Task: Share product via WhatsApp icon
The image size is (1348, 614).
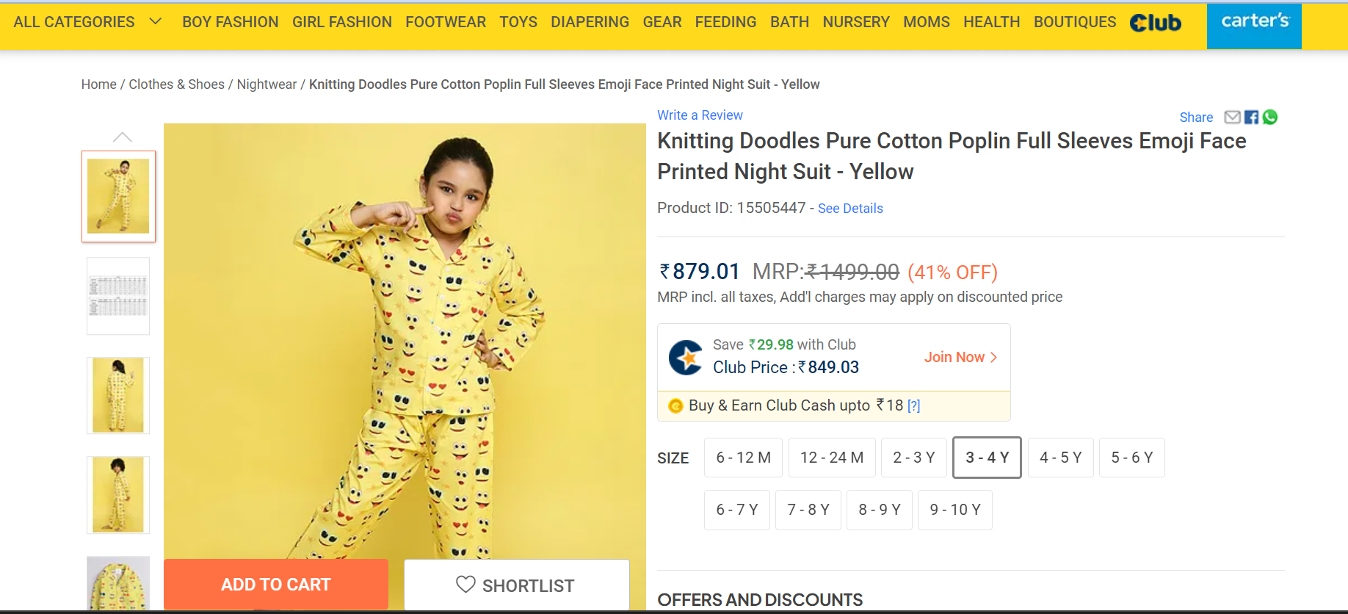Action: [x=1270, y=118]
